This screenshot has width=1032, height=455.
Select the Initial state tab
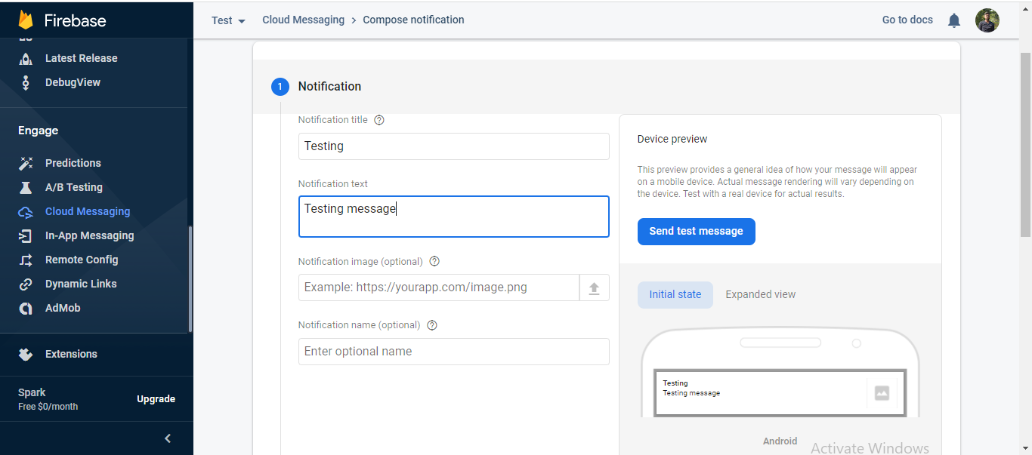675,294
